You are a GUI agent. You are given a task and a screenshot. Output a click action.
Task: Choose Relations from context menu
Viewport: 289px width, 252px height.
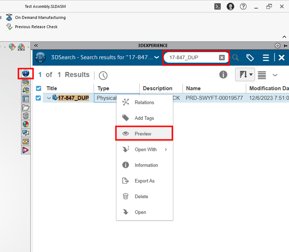[x=144, y=103]
